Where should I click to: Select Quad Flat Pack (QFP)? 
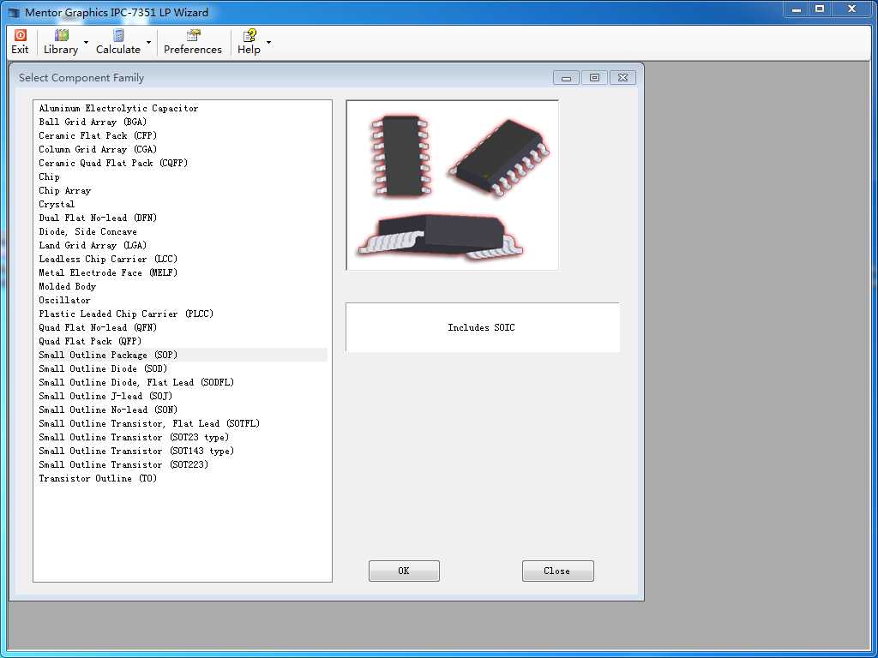tap(180, 341)
